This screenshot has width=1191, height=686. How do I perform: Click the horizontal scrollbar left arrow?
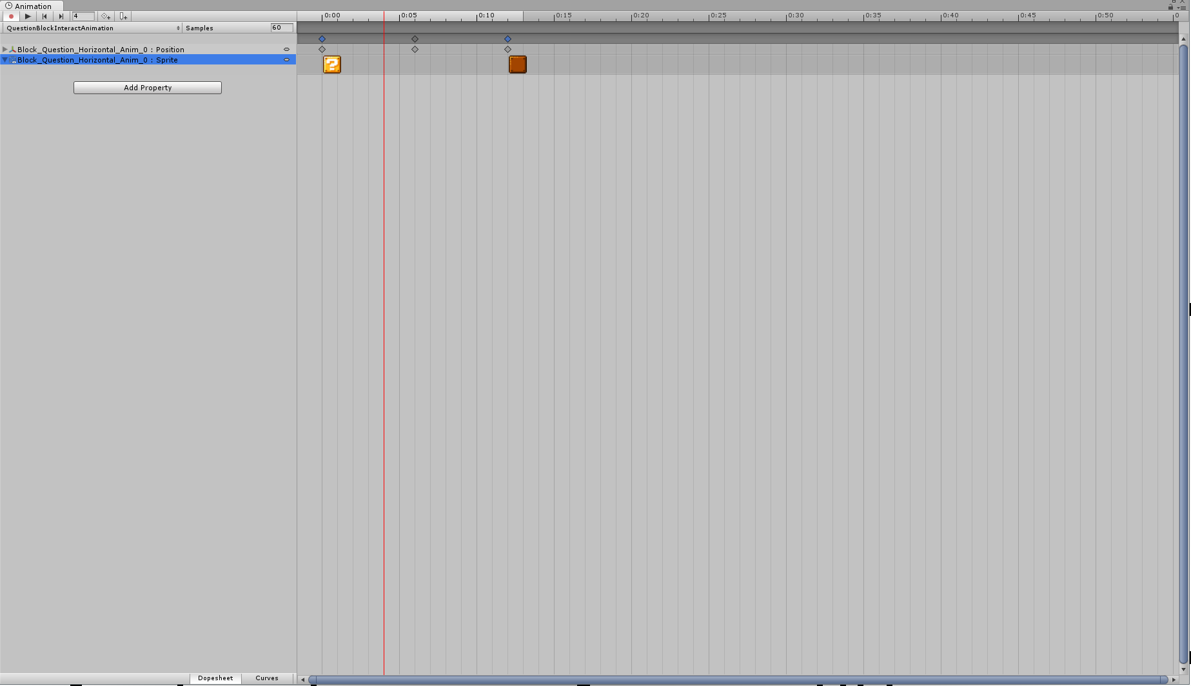[x=302, y=680]
